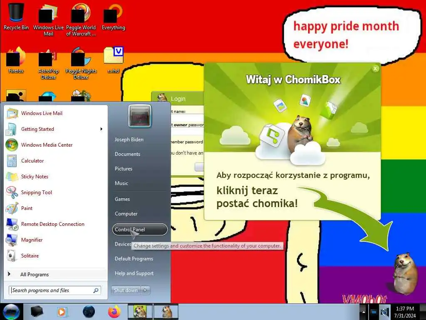Open shut down options arrow
Screen dimensions: 426x320
pos(145,290)
